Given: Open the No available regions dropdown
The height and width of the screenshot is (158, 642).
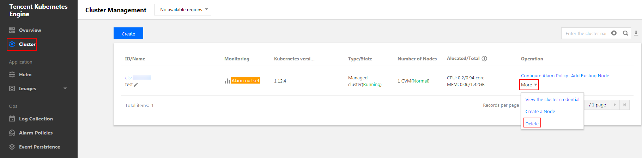Looking at the screenshot, I should point(183,10).
